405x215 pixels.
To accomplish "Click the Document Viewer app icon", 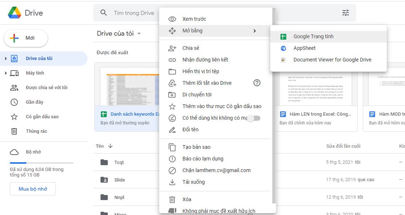I will 283,60.
